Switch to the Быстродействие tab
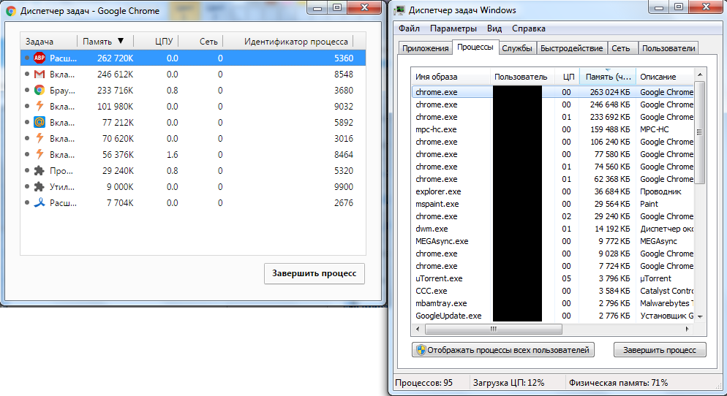The image size is (727, 396). [x=572, y=48]
